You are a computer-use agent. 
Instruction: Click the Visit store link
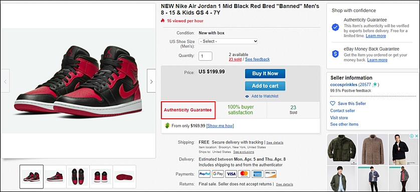pyautogui.click(x=339, y=118)
